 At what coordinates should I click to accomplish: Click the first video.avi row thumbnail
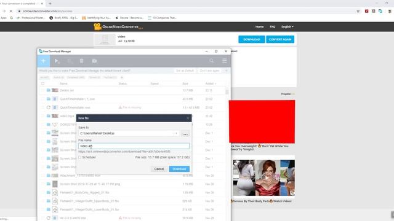55,90
